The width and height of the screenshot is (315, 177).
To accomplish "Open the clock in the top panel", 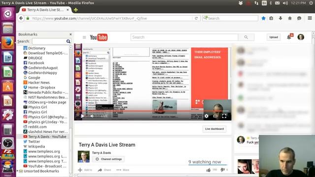I will point(298,3).
